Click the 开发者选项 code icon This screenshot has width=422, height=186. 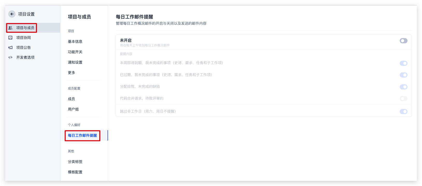pyautogui.click(x=10, y=57)
